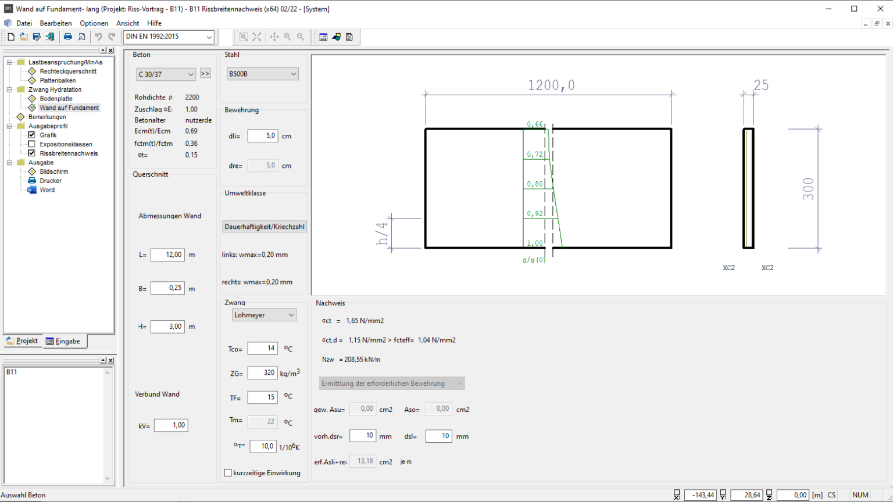Switch to the Projekt tab

(22, 341)
